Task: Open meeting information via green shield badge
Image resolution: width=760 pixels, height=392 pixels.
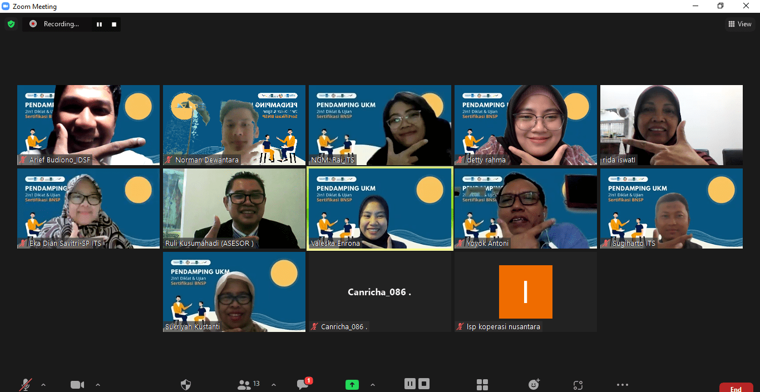Action: (x=11, y=24)
